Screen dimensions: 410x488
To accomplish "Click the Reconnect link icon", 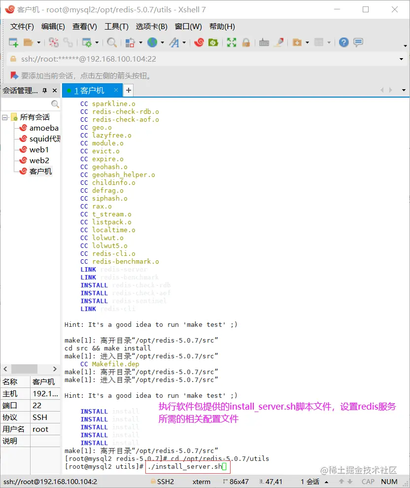I will point(68,42).
